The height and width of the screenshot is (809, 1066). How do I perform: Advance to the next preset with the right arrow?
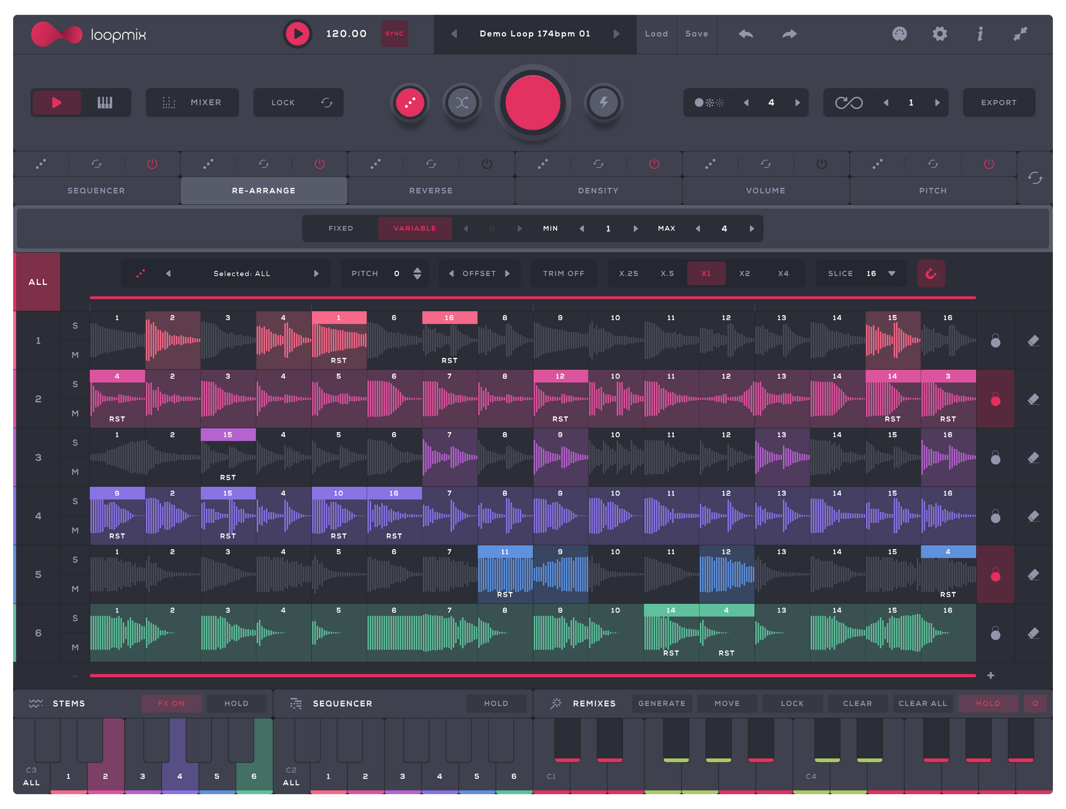tap(617, 33)
